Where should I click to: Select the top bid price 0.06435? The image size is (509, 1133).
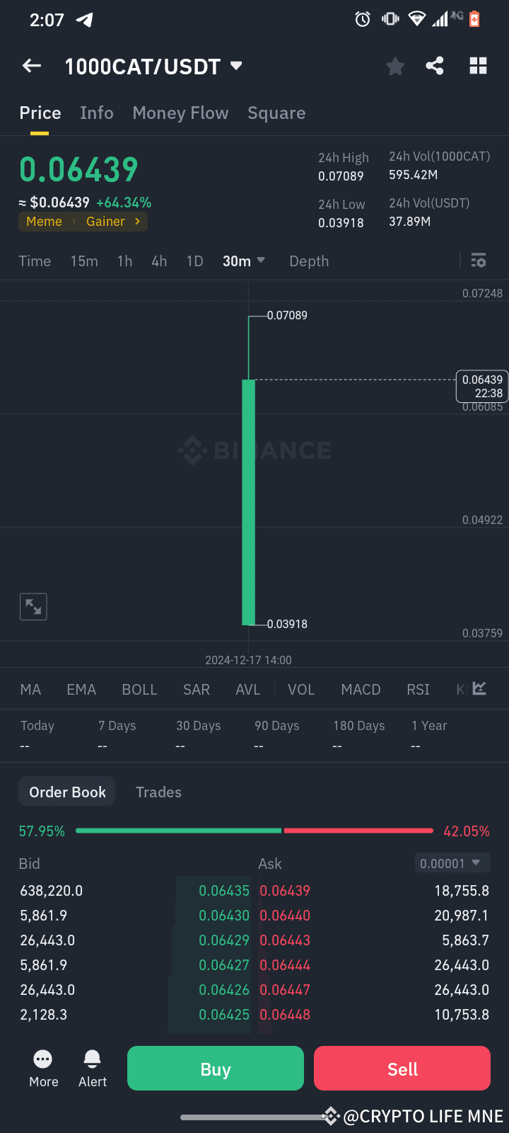pos(224,890)
